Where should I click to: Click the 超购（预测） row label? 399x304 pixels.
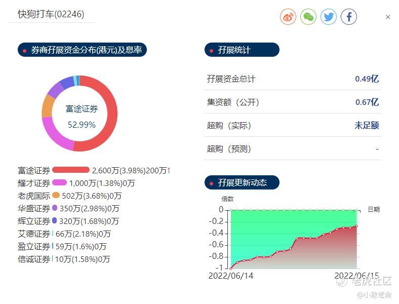tap(229, 148)
